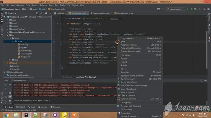The image size is (211, 118).
Task: Open the Folding submenu
Action: (140, 62)
